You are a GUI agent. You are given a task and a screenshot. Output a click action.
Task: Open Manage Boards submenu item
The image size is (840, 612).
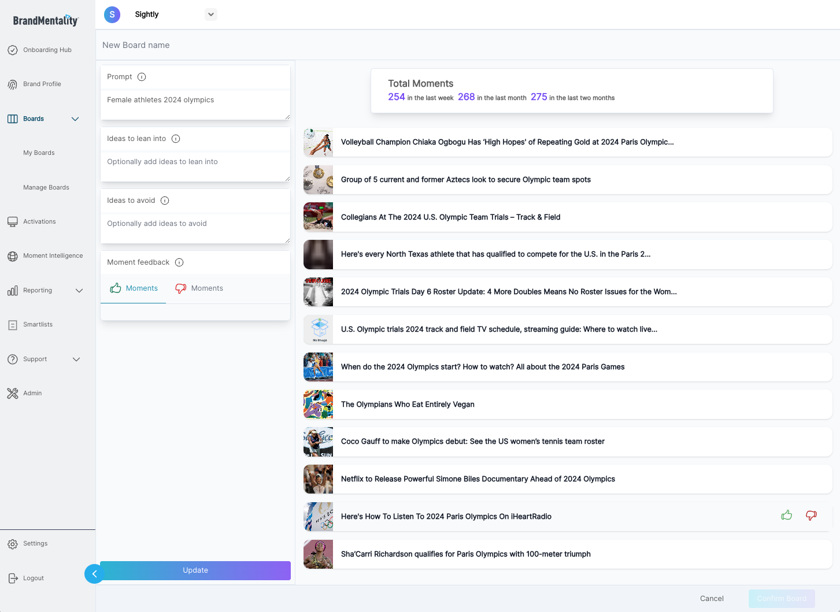tap(46, 188)
